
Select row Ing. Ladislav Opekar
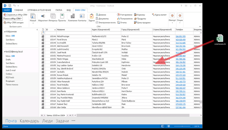(121, 66)
